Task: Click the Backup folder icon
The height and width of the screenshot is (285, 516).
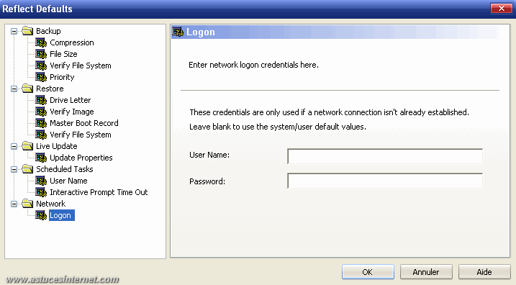Action: pos(27,31)
